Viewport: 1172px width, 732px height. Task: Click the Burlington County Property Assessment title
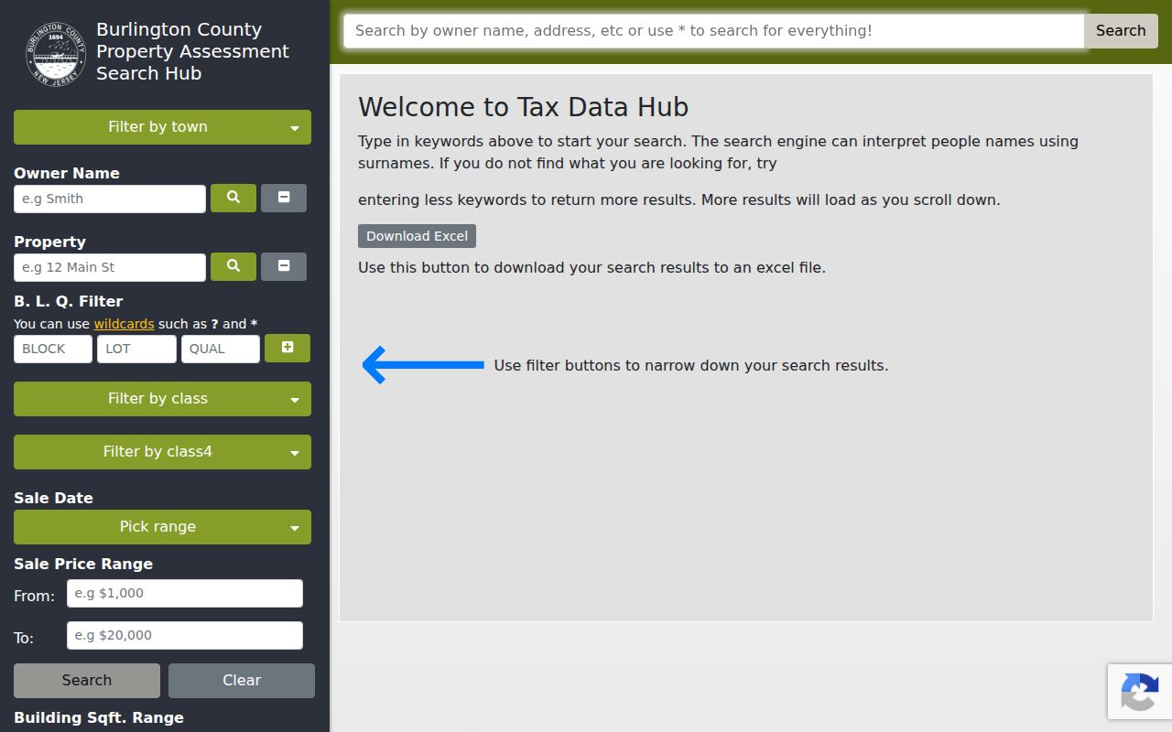(x=192, y=51)
